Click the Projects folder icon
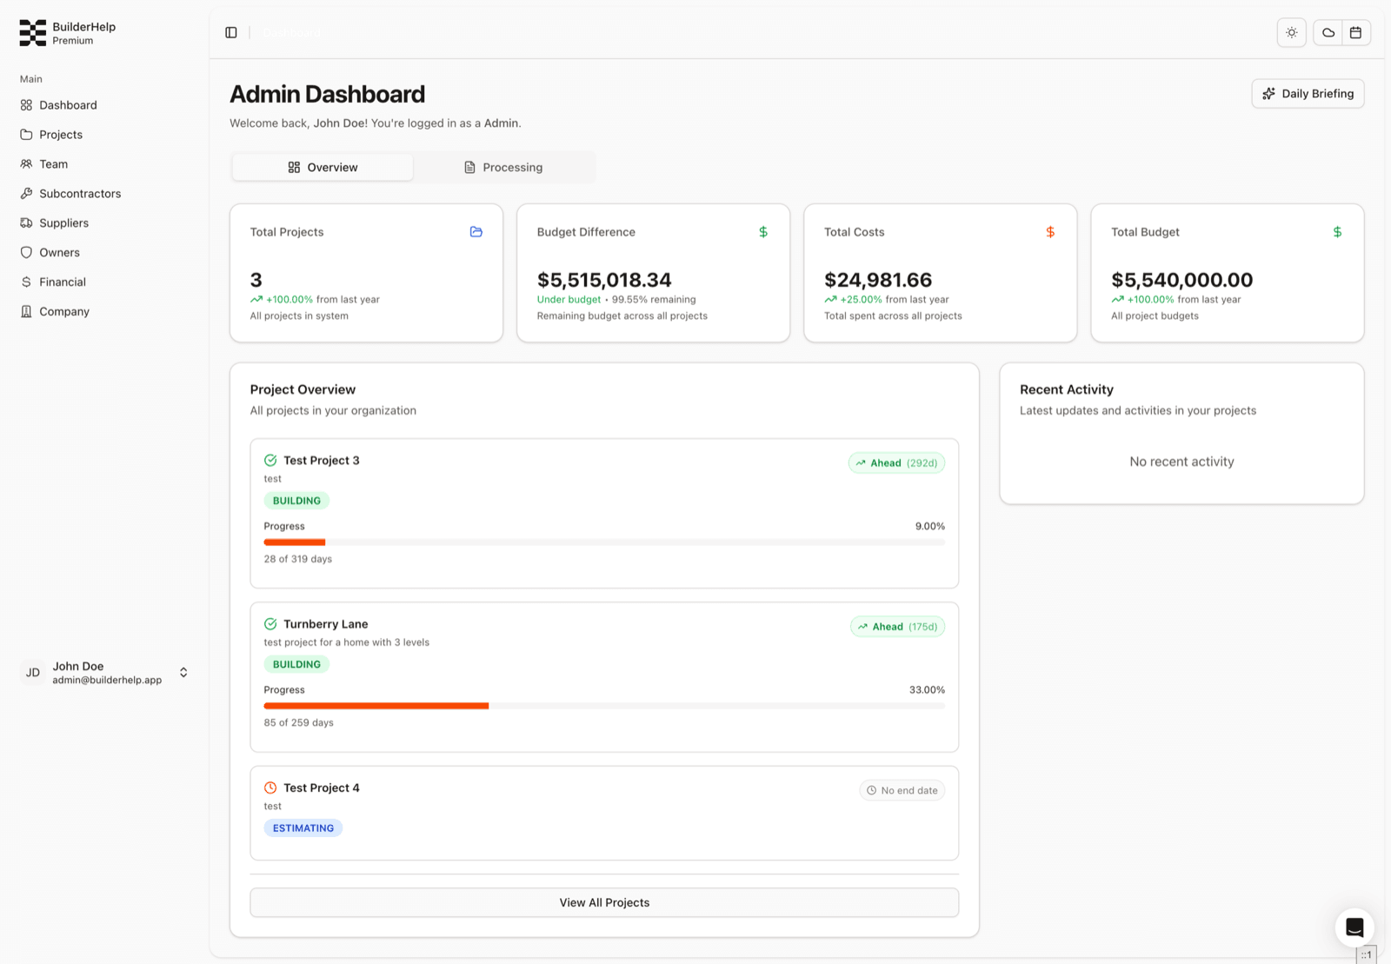 pyautogui.click(x=26, y=135)
